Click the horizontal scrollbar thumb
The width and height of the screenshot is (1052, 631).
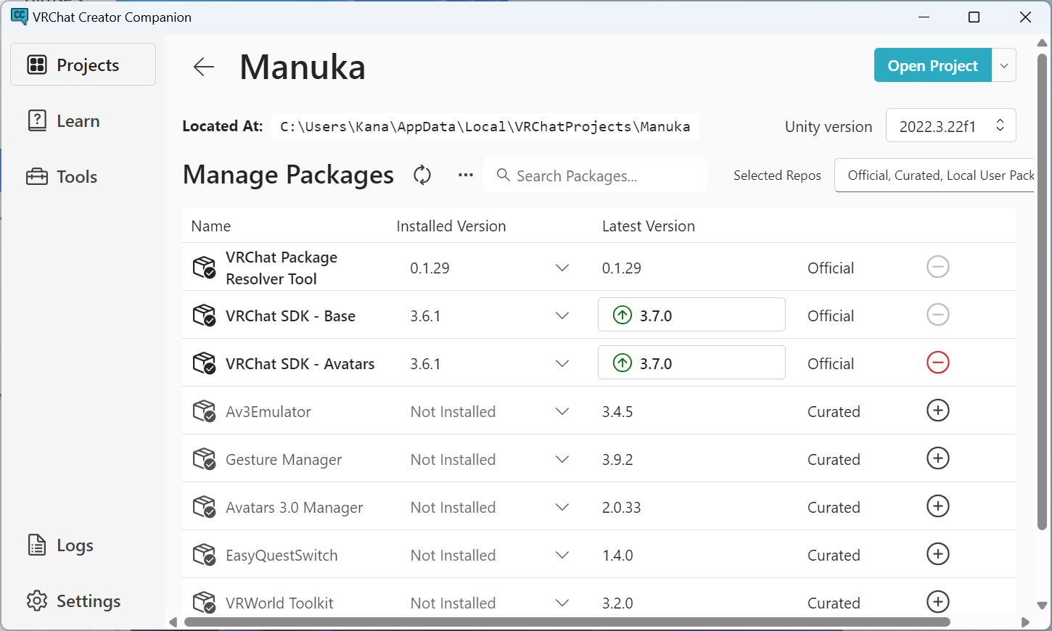pos(567,622)
